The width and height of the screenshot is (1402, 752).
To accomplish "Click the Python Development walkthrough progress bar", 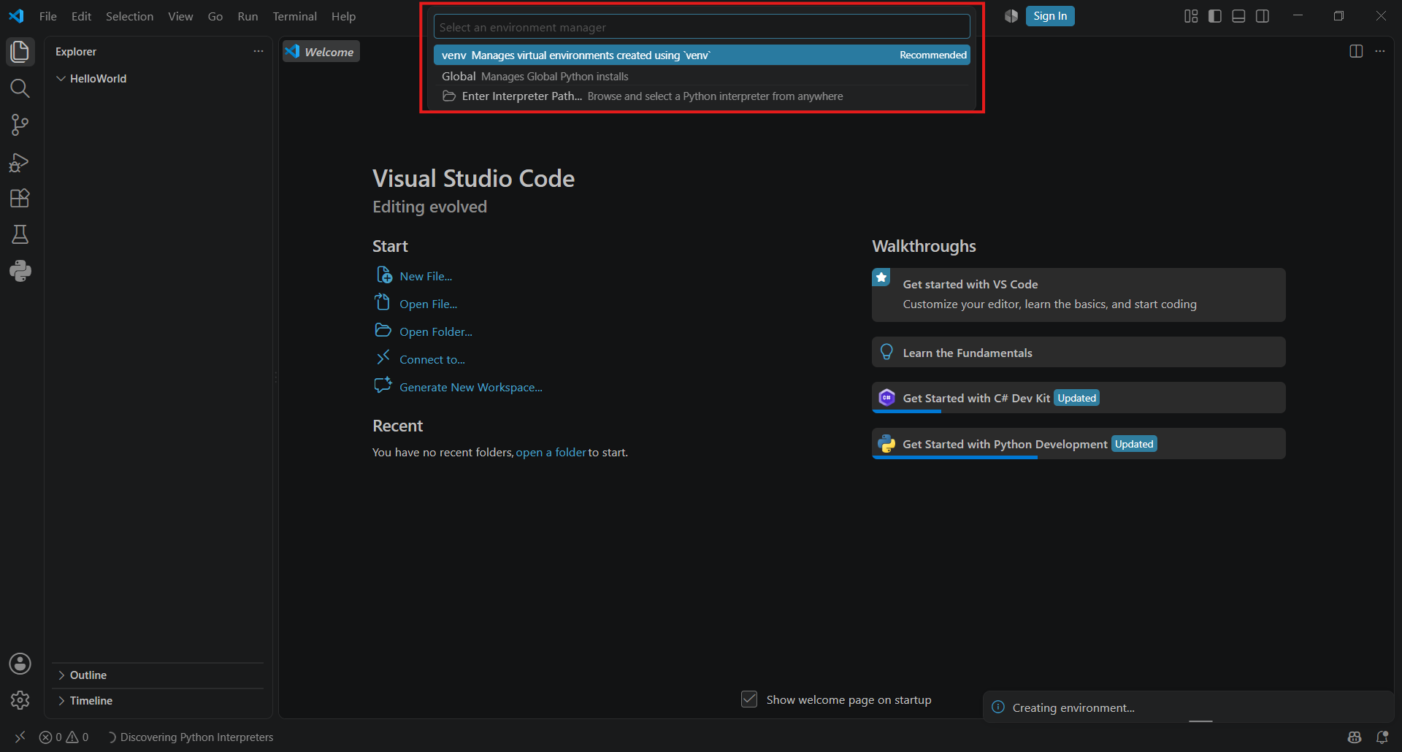I will pyautogui.click(x=954, y=457).
